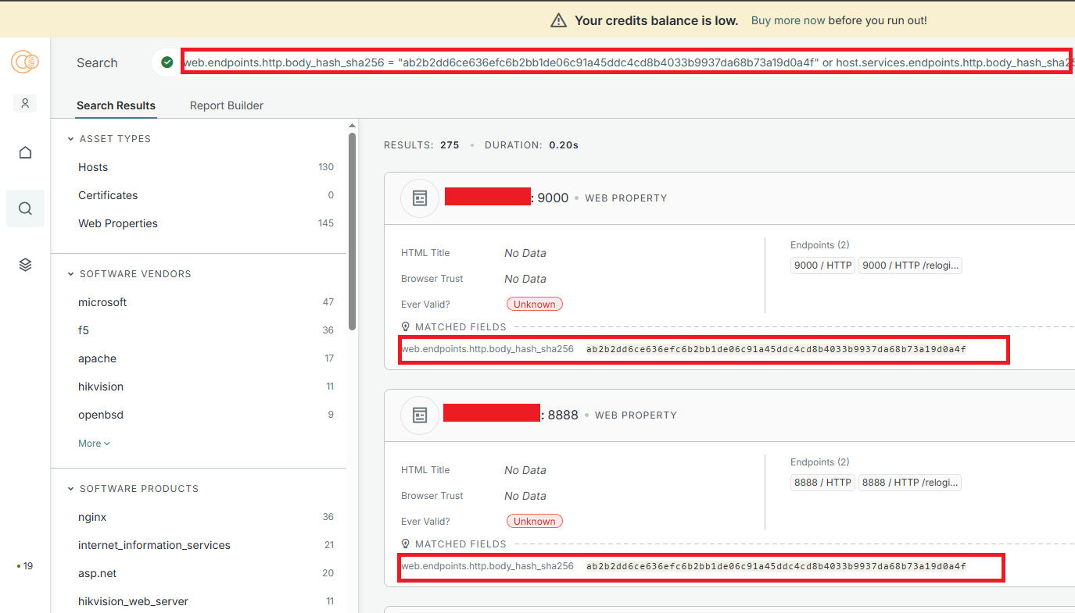Filter by Hosts asset type
The height and width of the screenshot is (613, 1075).
point(93,167)
